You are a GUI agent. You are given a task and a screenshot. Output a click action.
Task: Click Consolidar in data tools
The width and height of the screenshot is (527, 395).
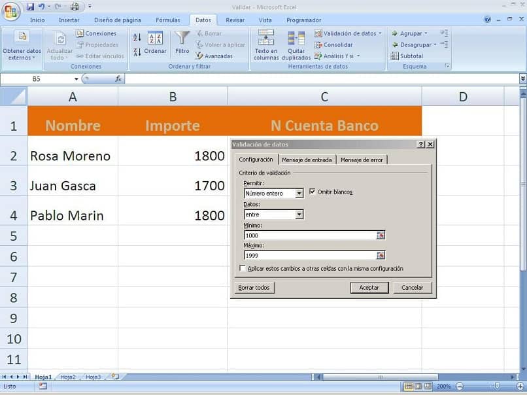click(333, 44)
